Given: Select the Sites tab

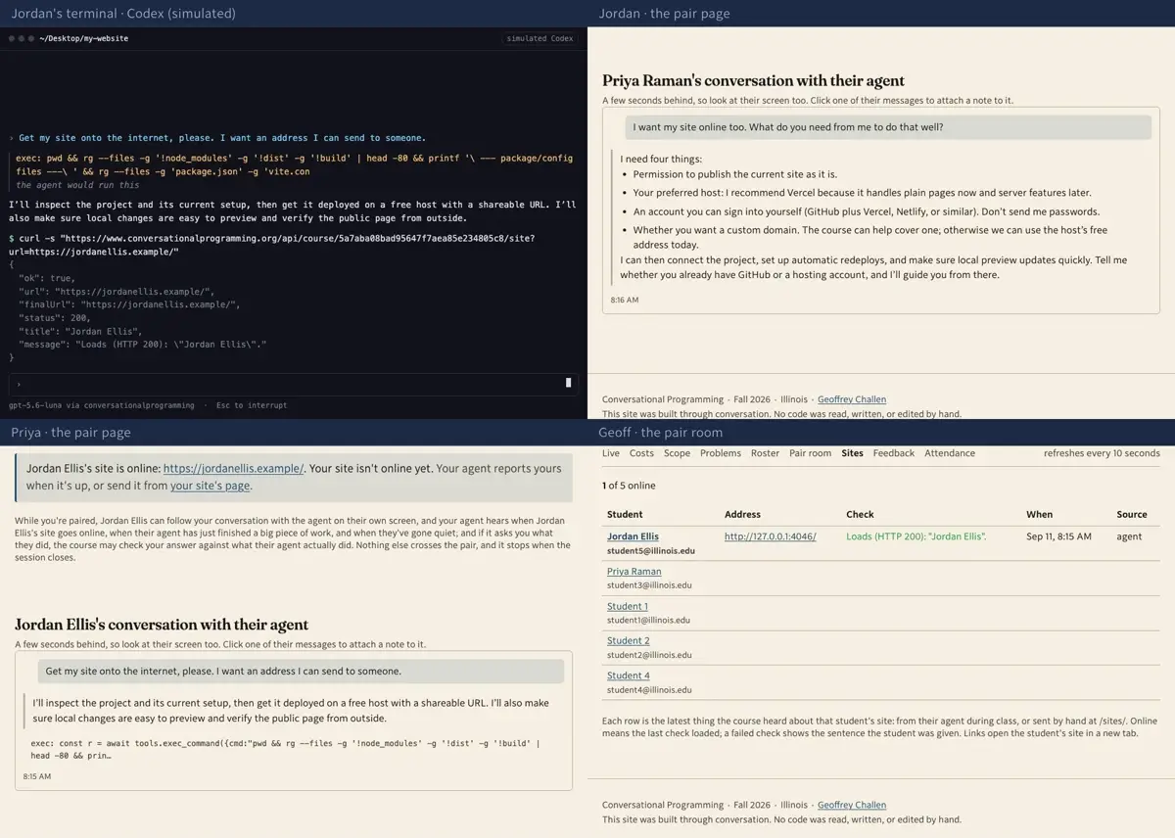Looking at the screenshot, I should pos(852,453).
